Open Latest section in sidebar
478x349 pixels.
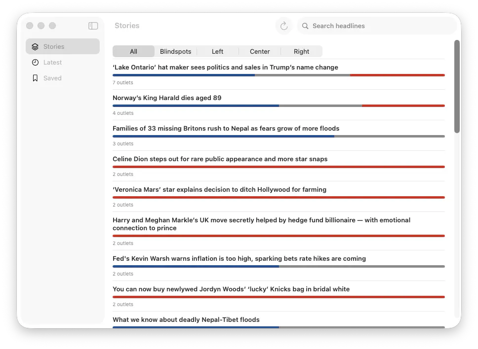tap(63, 63)
